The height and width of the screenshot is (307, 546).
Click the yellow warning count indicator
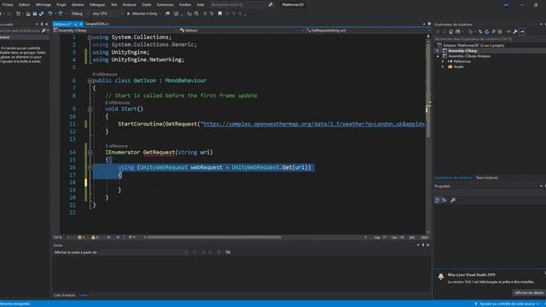(x=95, y=237)
